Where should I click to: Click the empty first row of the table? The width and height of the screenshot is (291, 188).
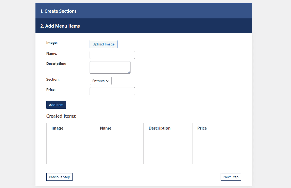pos(143,148)
